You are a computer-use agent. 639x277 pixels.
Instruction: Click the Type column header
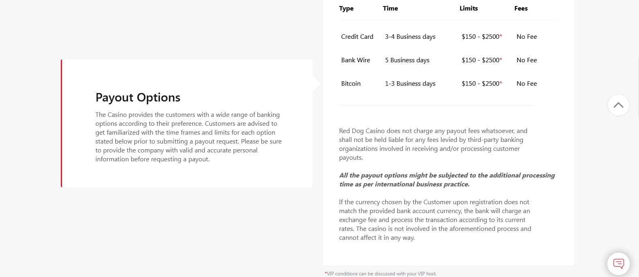[346, 8]
